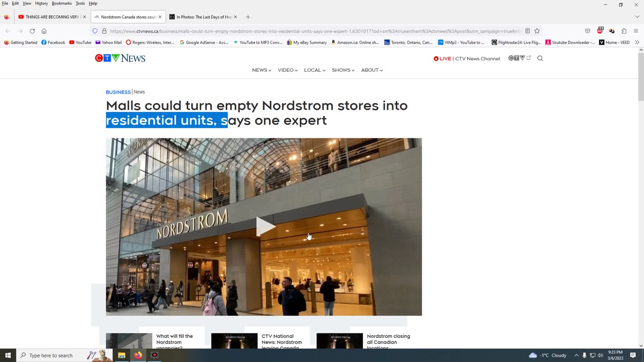Open My eBay Summary bookmark
The height and width of the screenshot is (362, 644).
[x=306, y=42]
